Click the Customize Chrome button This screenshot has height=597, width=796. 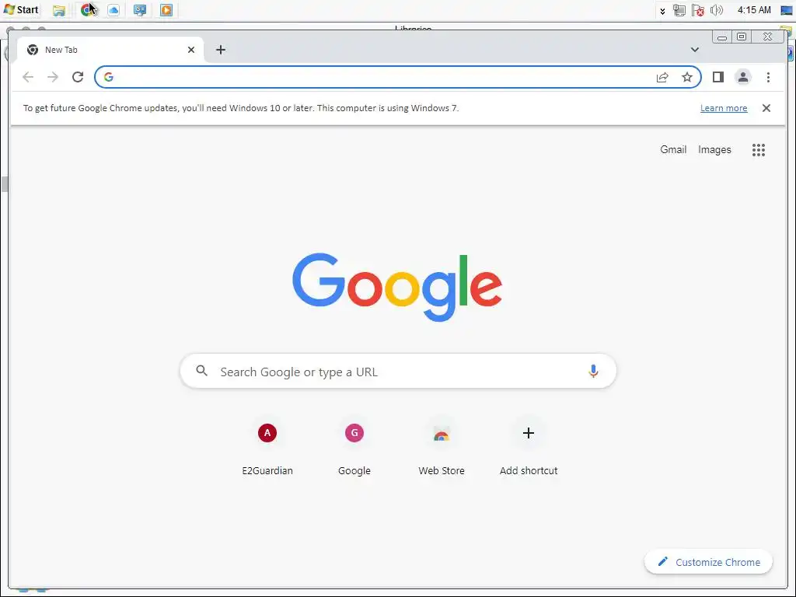(708, 562)
